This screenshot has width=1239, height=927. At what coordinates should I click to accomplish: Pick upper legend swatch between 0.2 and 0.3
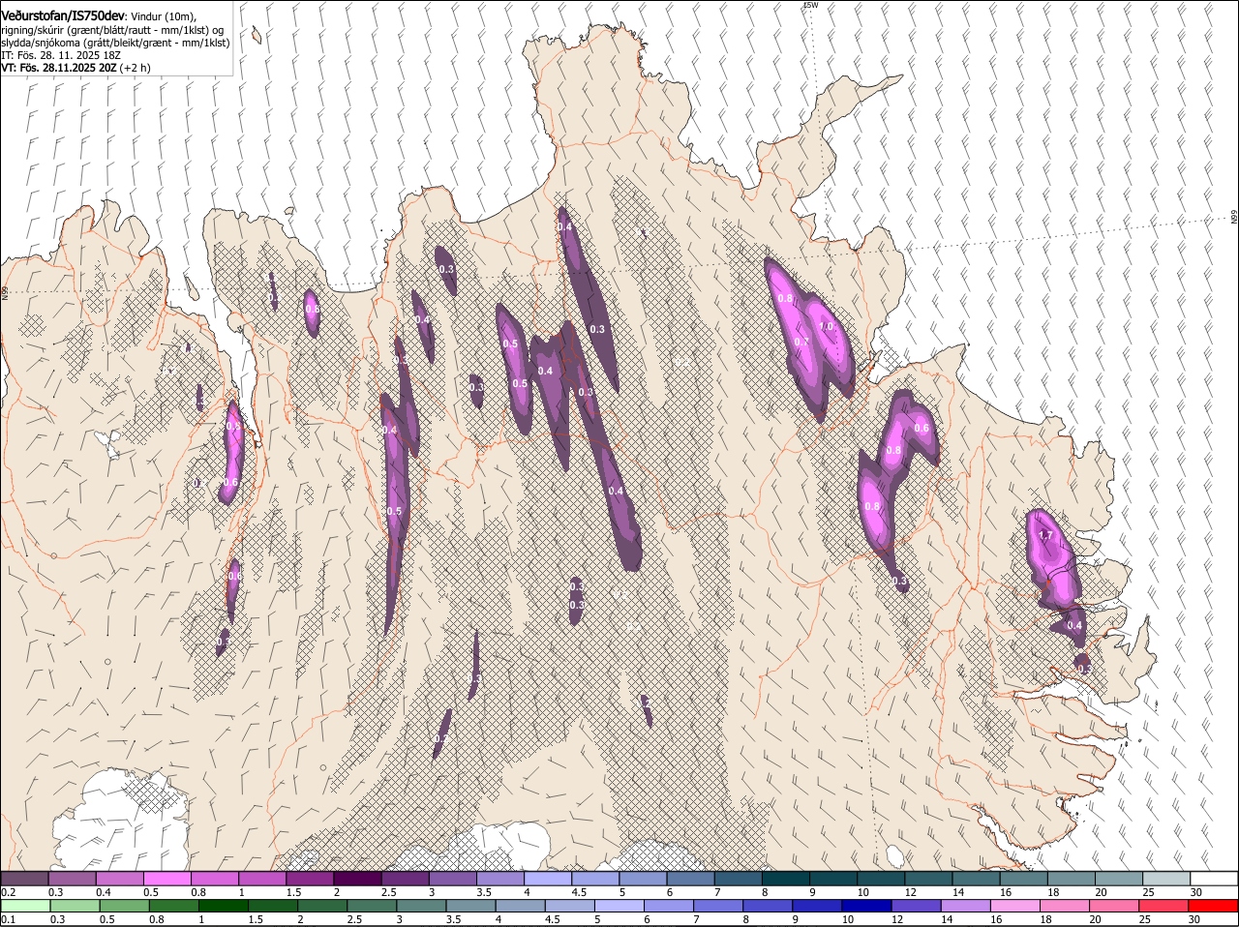coord(24,878)
